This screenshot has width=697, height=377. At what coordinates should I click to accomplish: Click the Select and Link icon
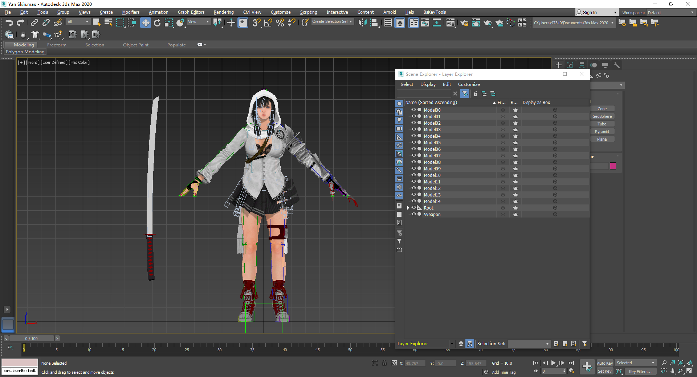34,23
